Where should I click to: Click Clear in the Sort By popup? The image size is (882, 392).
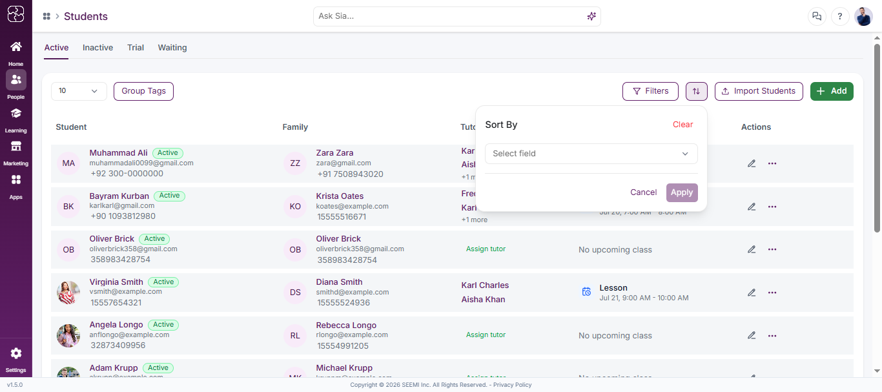point(682,125)
